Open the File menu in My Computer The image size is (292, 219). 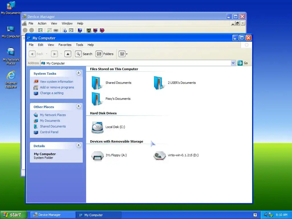[x=31, y=45]
